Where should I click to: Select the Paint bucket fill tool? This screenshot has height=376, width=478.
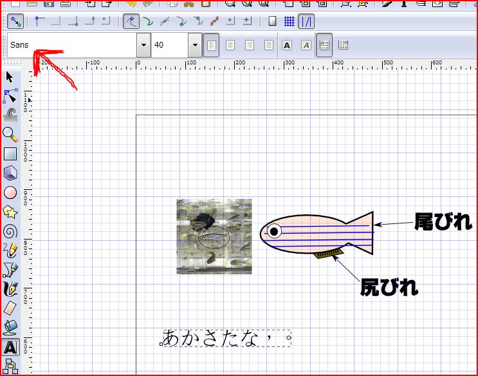(x=10, y=328)
